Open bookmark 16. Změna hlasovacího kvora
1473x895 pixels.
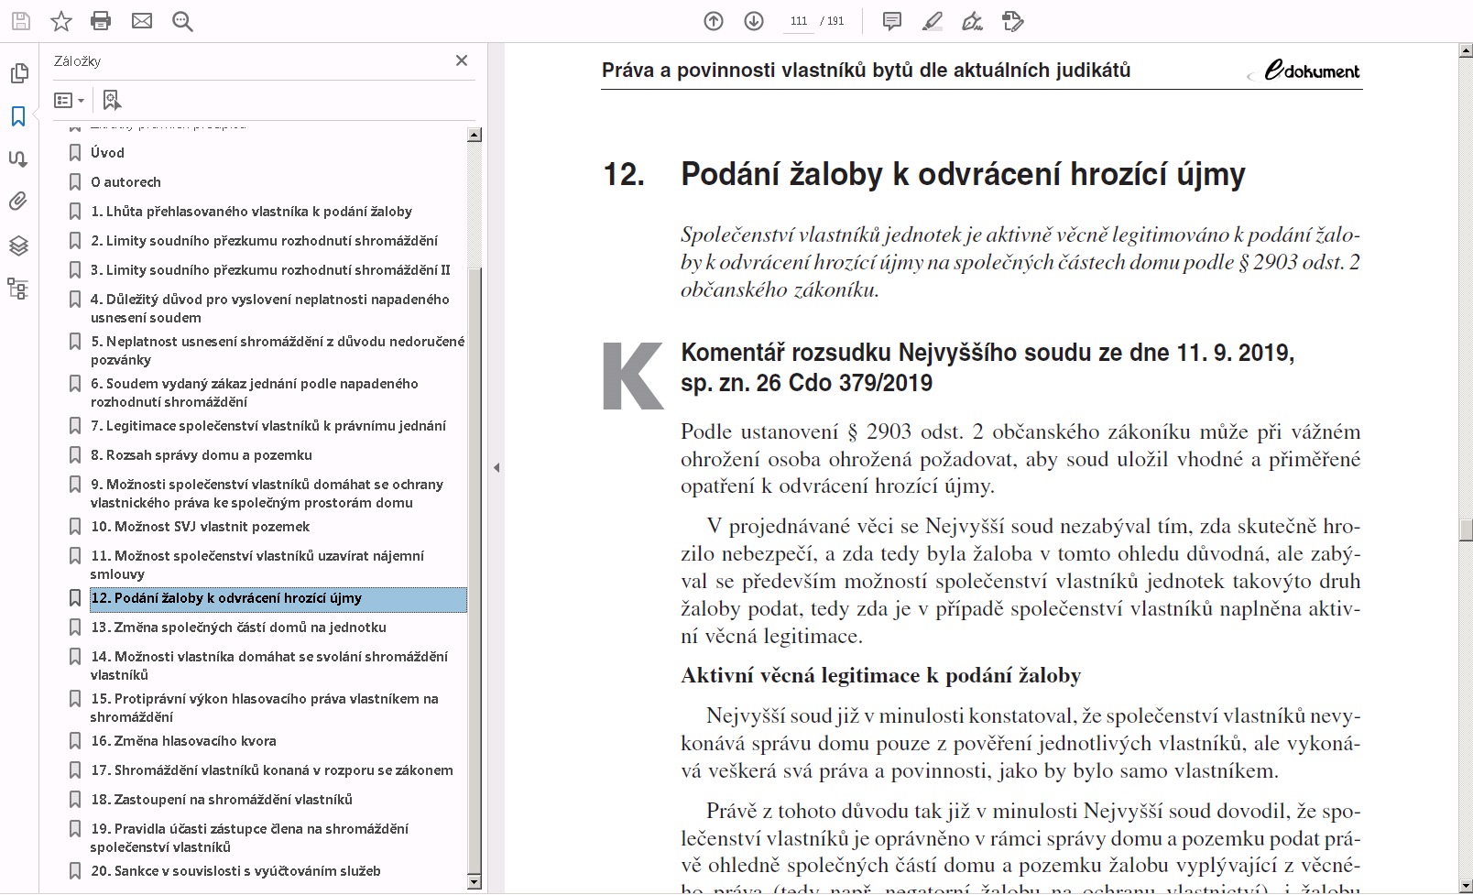(x=183, y=741)
